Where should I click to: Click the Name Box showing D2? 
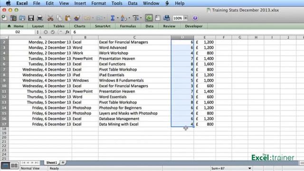[18, 32]
